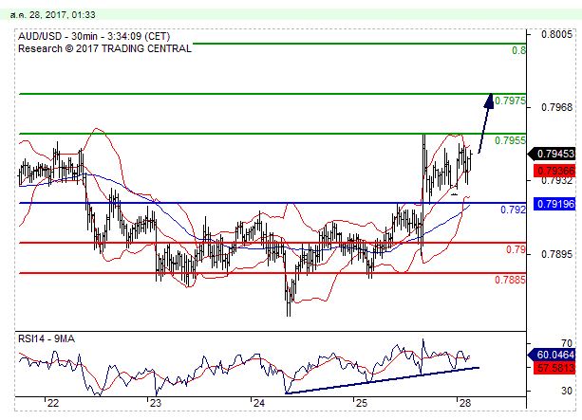Image resolution: width=582 pixels, height=420 pixels.
Task: Click the date axis label 25
Action: (x=361, y=403)
